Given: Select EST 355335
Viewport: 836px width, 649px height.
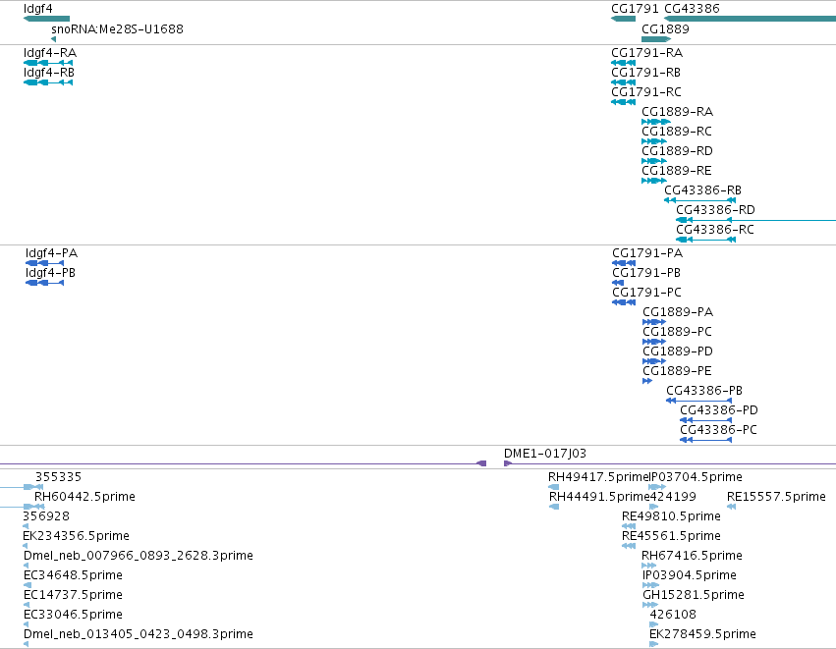Looking at the screenshot, I should pyautogui.click(x=58, y=477).
